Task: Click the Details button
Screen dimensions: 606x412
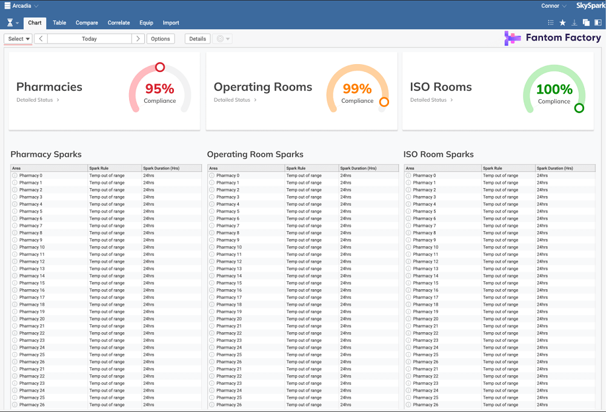Action: [x=198, y=39]
